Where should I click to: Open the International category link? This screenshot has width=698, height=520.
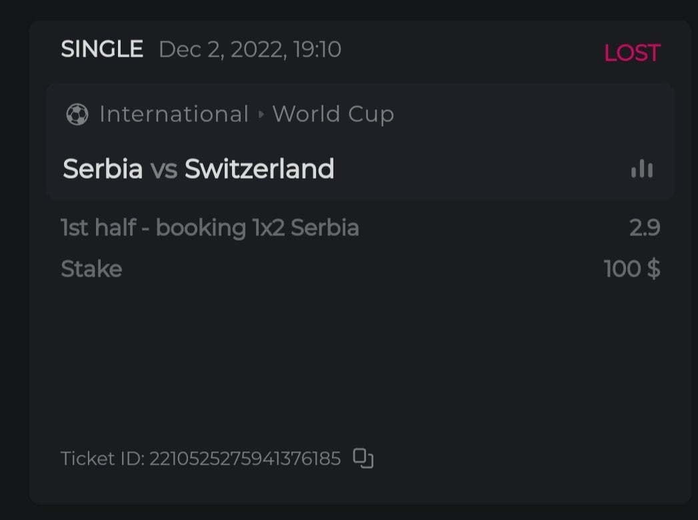(173, 115)
